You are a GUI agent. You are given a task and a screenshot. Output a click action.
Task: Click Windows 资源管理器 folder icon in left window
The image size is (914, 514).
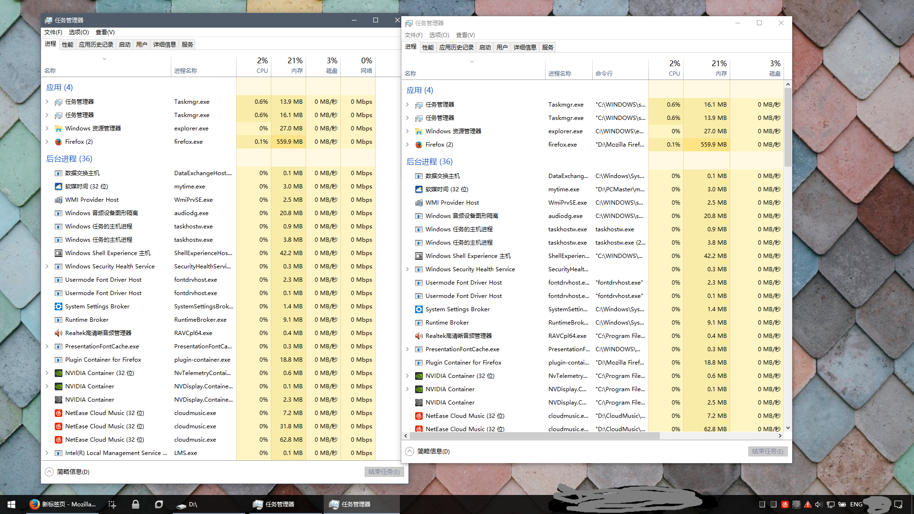[59, 128]
